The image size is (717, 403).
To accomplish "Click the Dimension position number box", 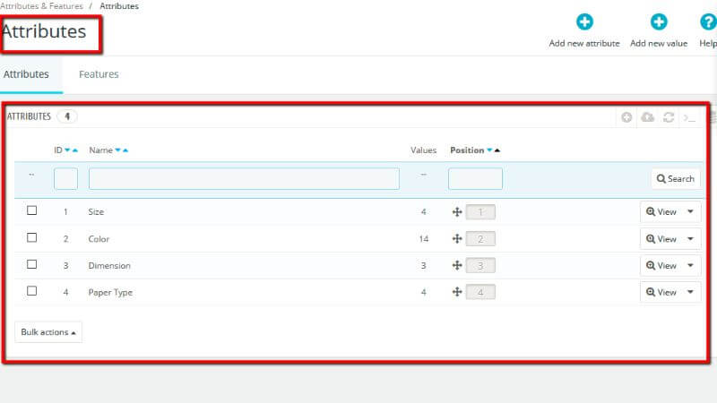I will pyautogui.click(x=480, y=265).
